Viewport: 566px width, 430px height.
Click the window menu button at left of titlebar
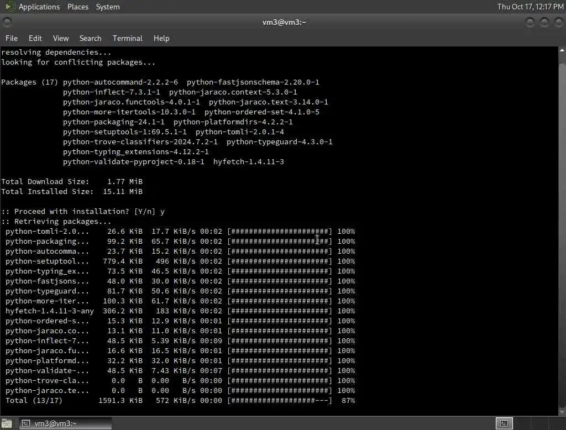tap(7, 23)
